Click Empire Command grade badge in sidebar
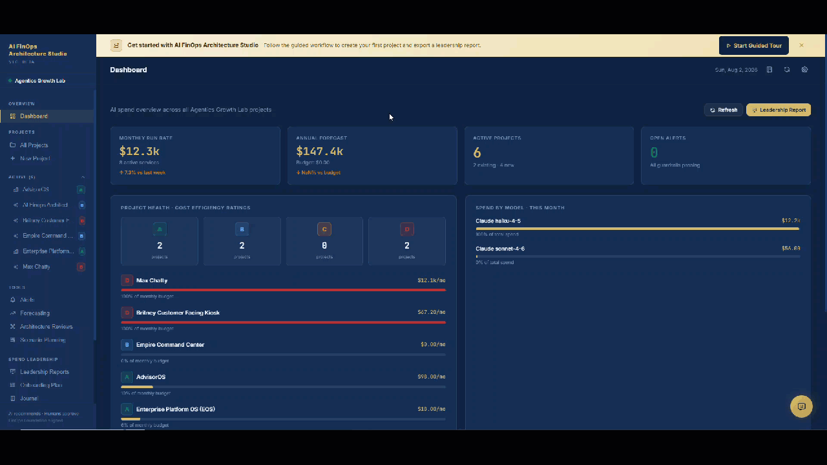This screenshot has height=465, width=827. point(81,236)
